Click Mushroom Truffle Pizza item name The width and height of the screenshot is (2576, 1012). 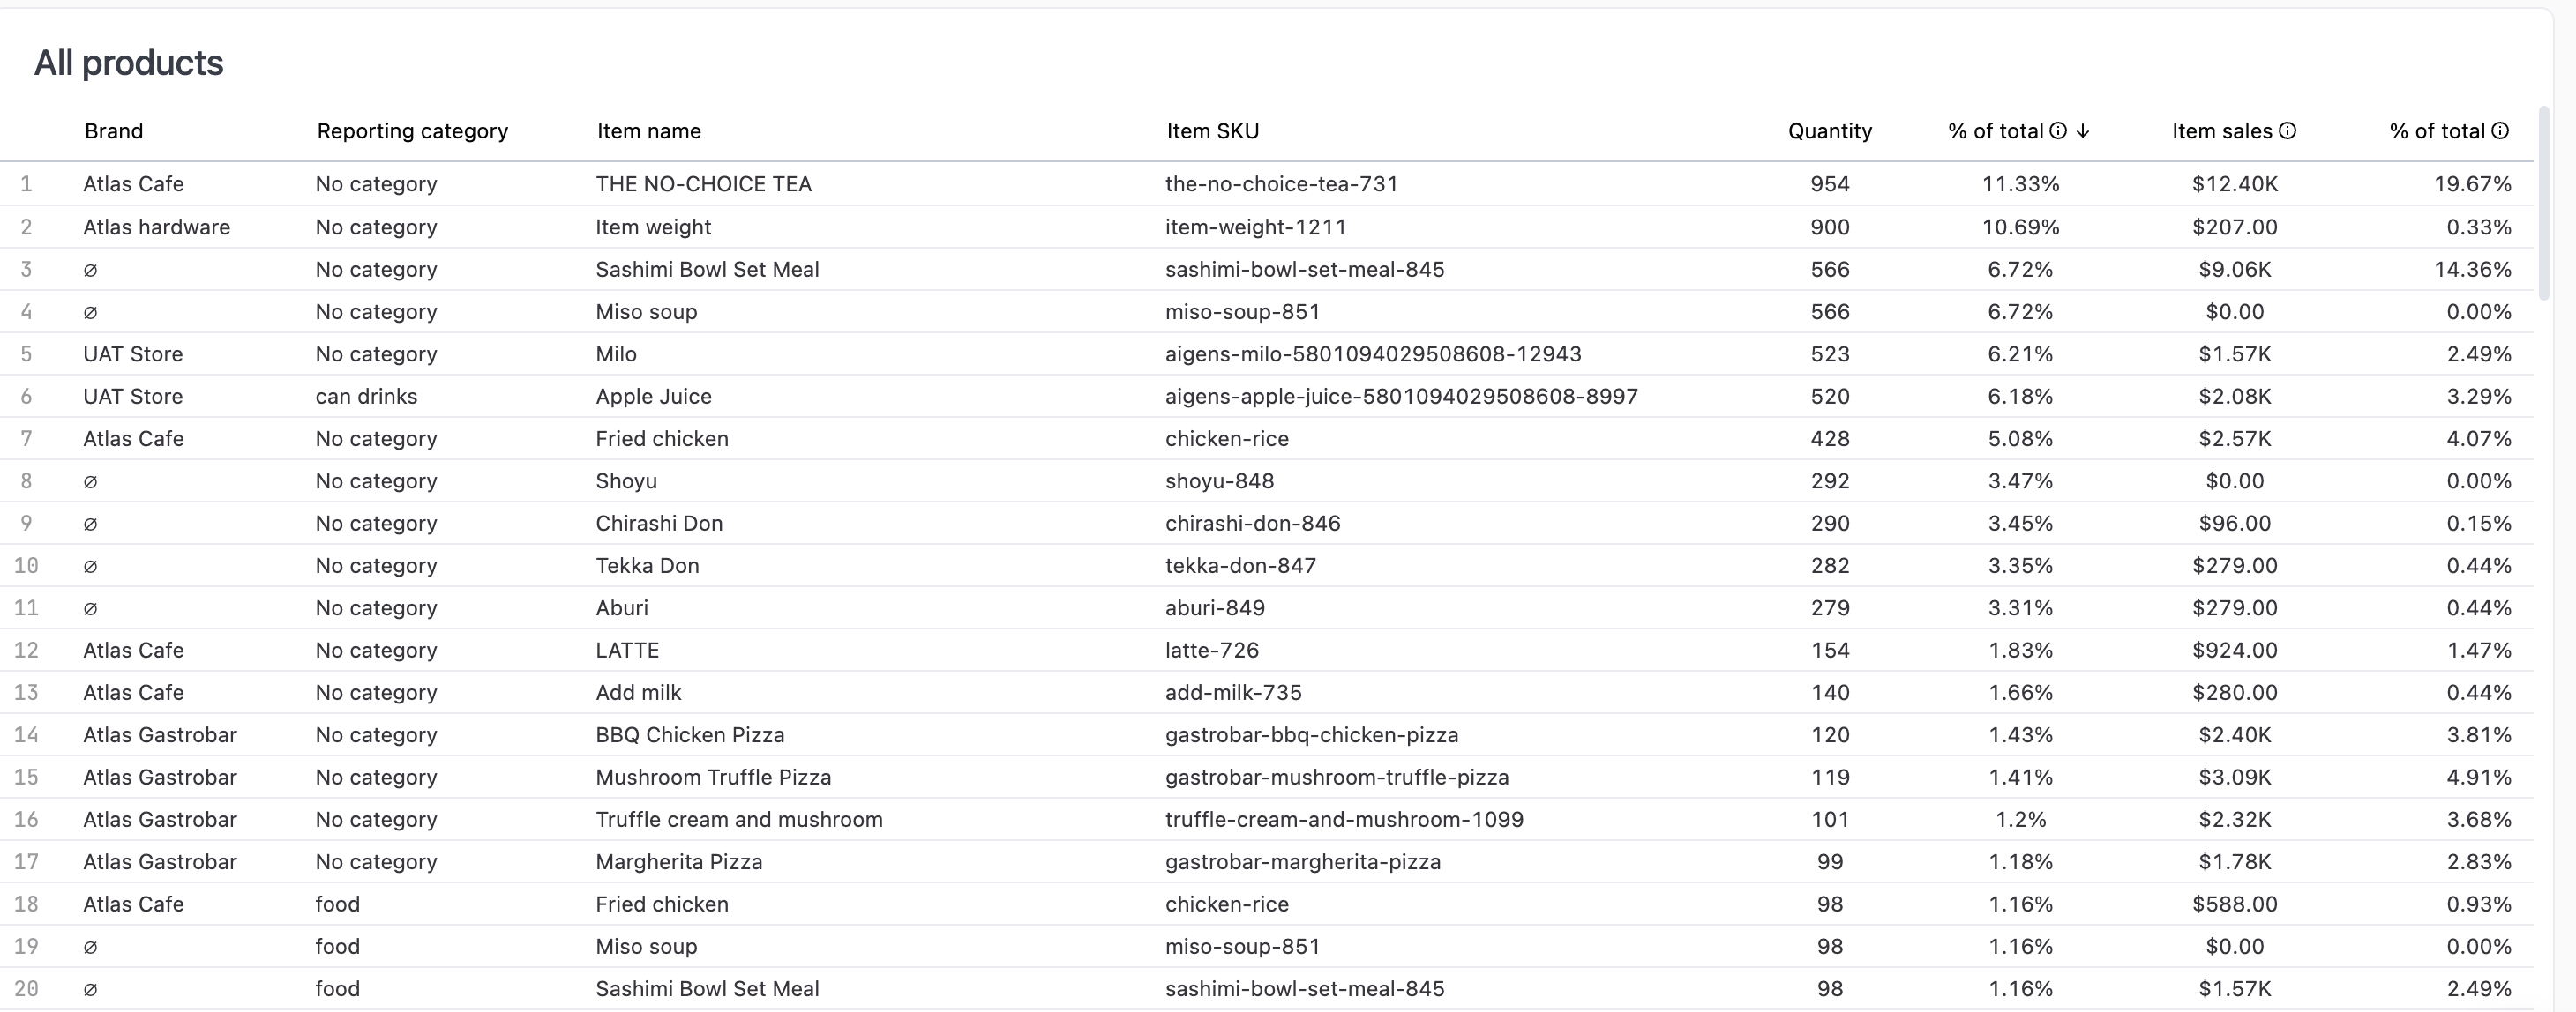coord(713,778)
